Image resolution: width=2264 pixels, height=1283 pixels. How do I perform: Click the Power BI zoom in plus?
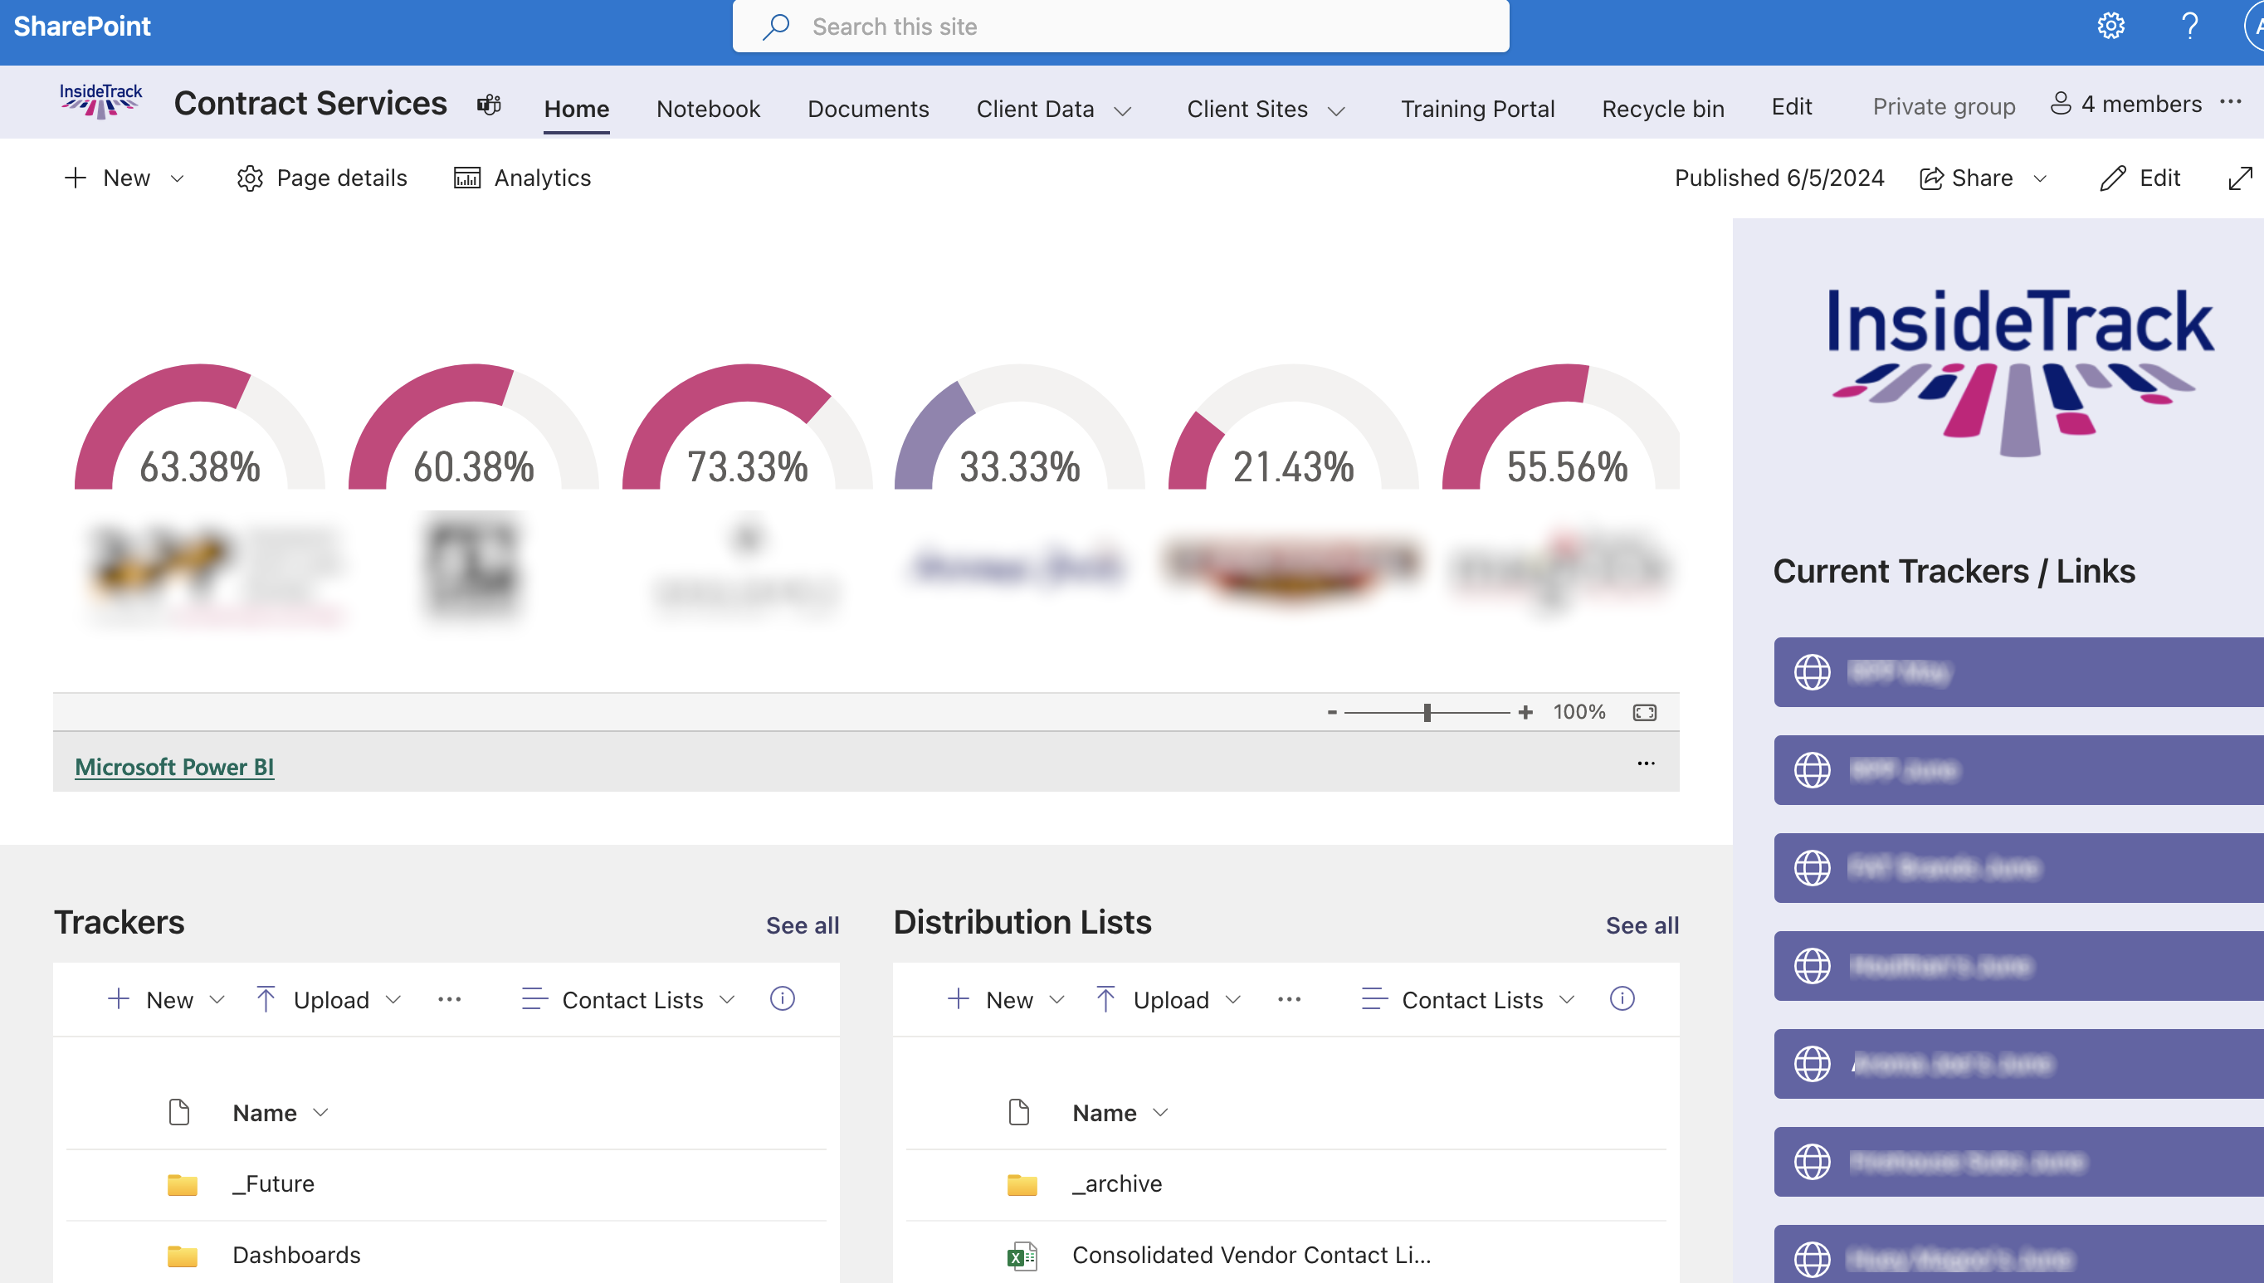pyautogui.click(x=1525, y=712)
